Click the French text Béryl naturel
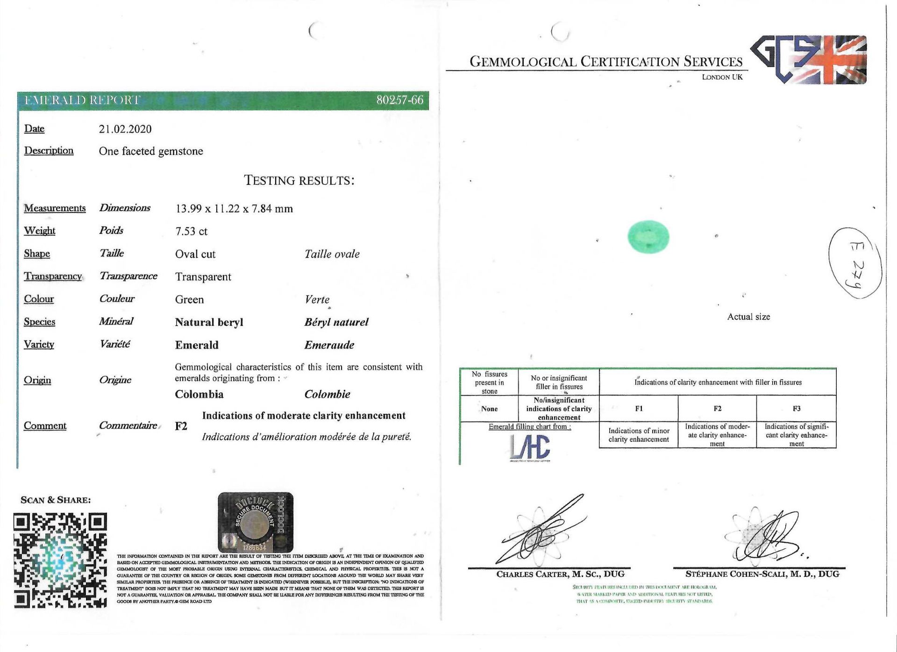The width and height of the screenshot is (897, 652). (x=336, y=322)
